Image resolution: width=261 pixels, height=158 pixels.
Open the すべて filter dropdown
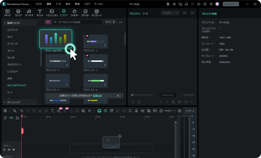pos(110,22)
